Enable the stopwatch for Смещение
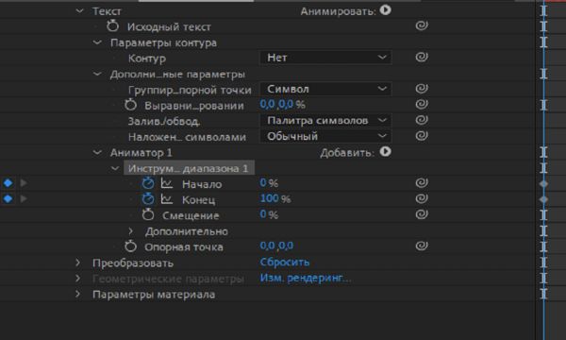The image size is (566, 340). 148,214
